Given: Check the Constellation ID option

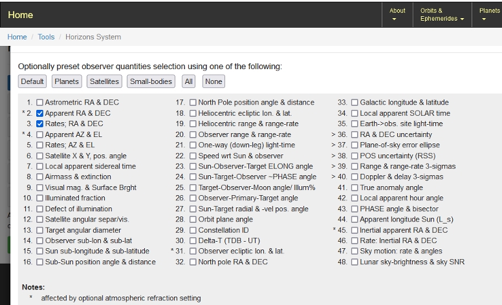Looking at the screenshot, I should [x=193, y=230].
